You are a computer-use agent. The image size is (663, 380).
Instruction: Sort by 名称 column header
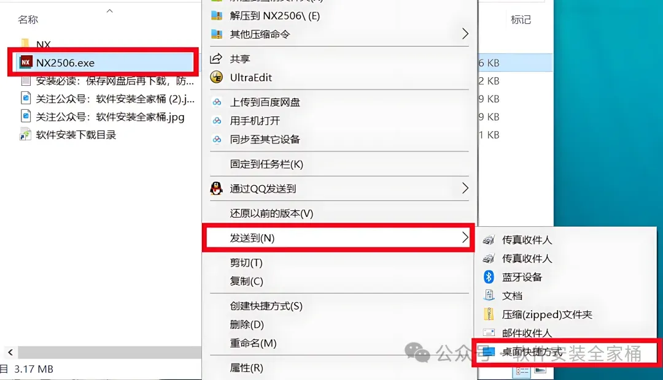tap(28, 20)
